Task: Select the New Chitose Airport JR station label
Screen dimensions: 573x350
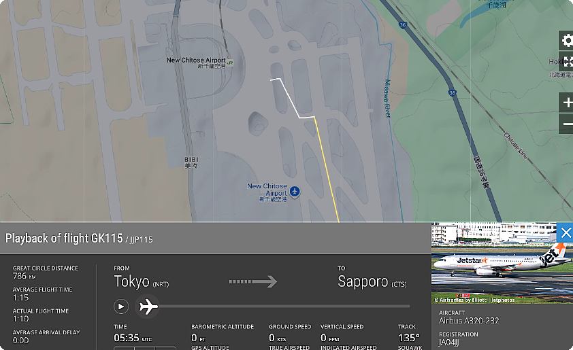Action: [x=196, y=63]
